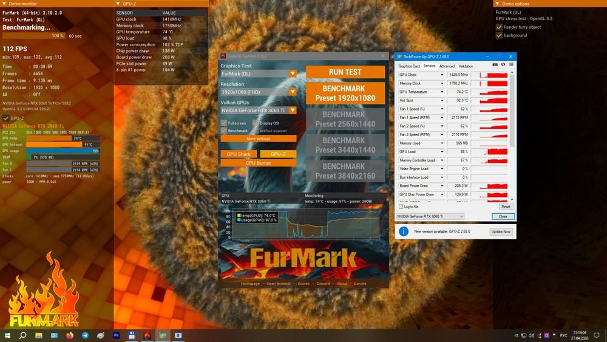
Task: Launch CPU Burner from FurMark
Action: coord(259,163)
